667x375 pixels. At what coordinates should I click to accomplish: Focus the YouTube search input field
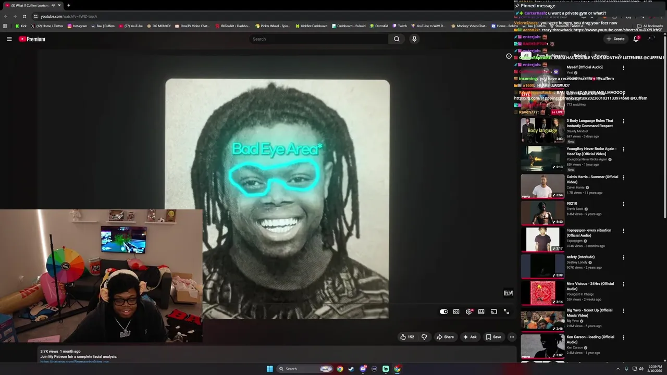coord(319,39)
